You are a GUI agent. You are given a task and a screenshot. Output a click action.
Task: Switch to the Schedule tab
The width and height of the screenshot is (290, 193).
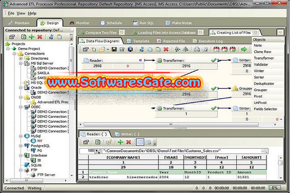pyautogui.click(x=111, y=23)
